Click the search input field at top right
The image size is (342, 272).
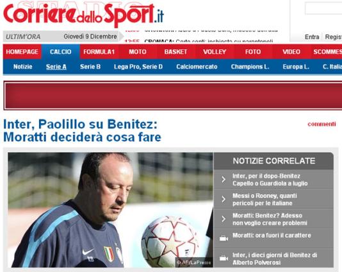point(323,9)
